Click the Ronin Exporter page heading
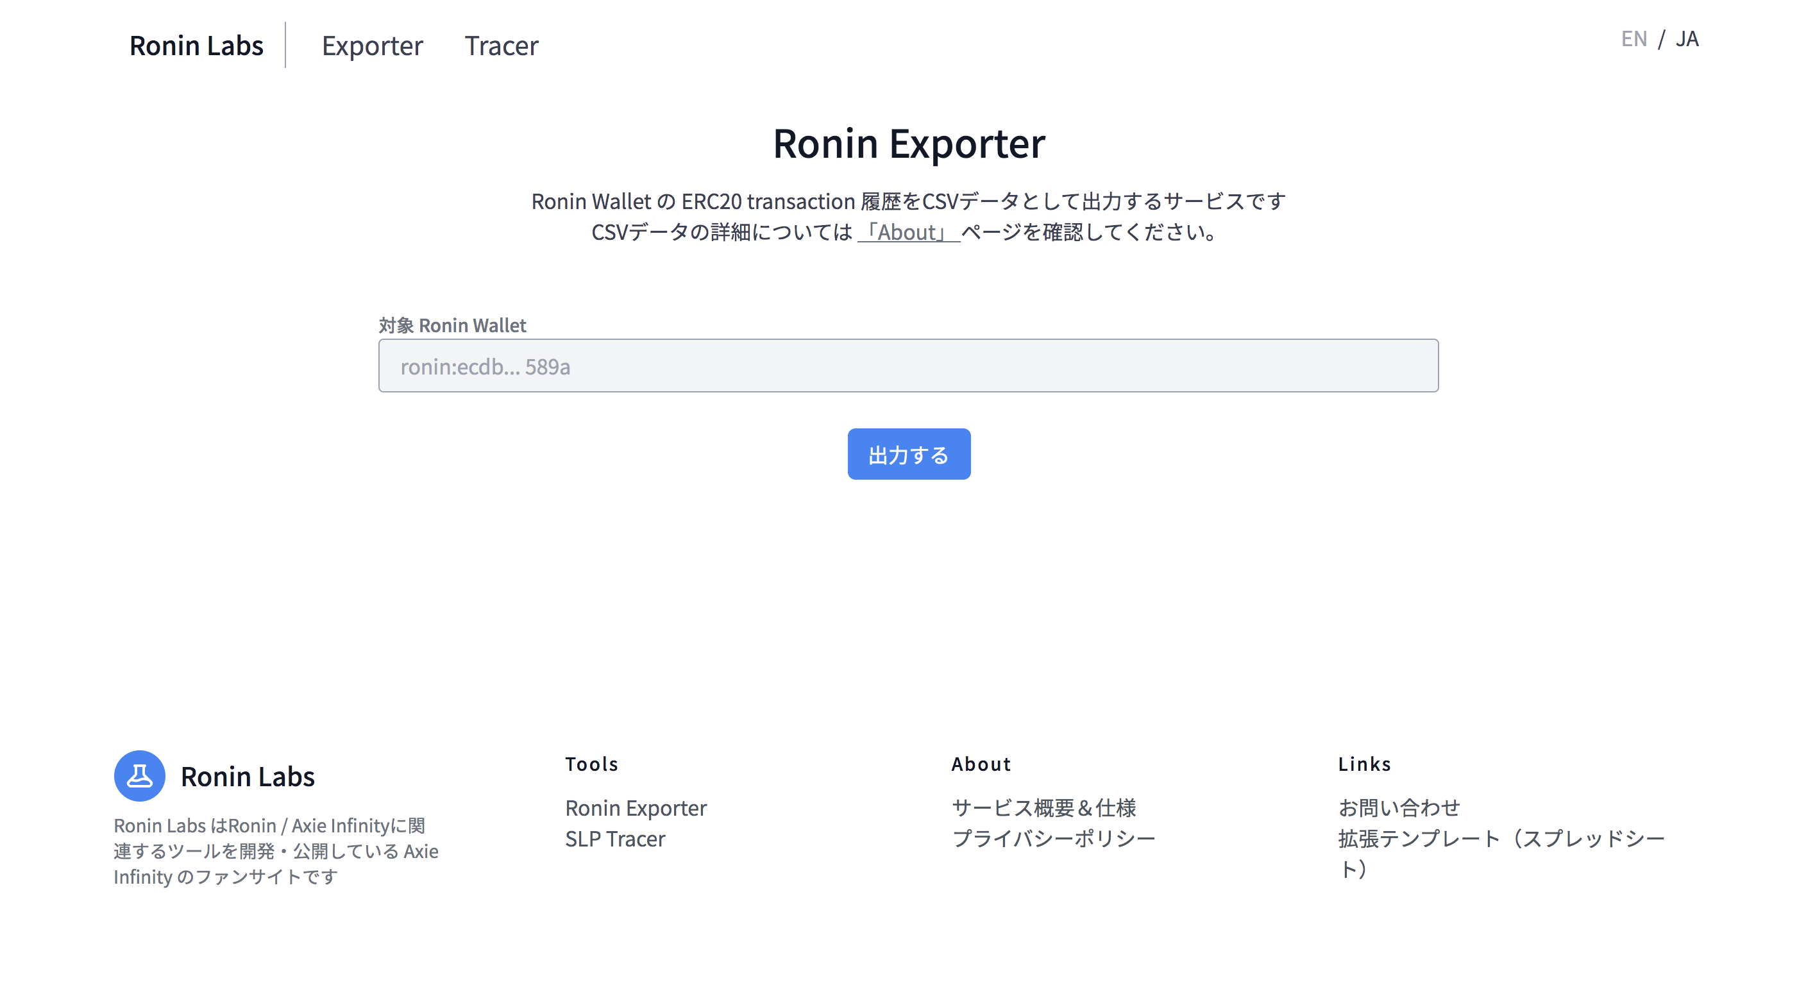Screen dimensions: 1815x994 (x=909, y=144)
